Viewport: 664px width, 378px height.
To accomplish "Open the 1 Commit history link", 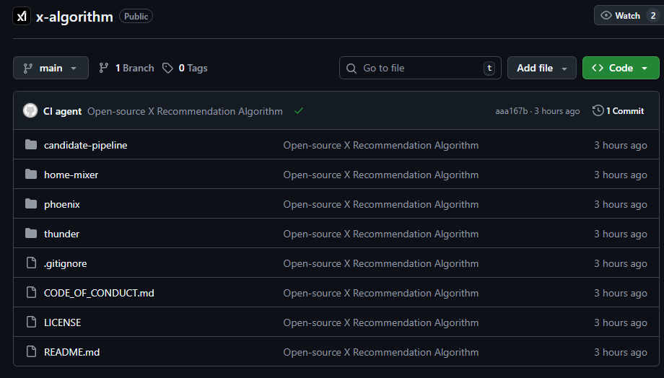I will point(619,111).
